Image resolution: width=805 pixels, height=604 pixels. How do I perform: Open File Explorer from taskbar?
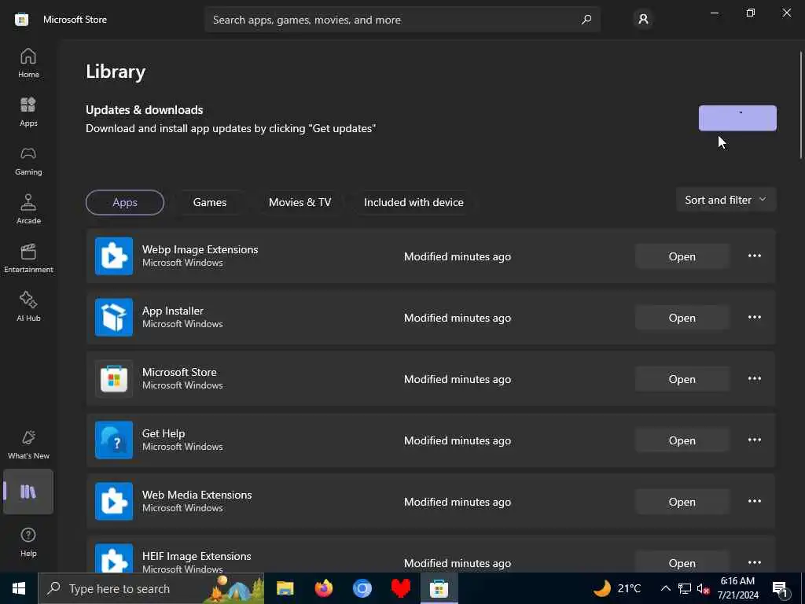coord(285,588)
